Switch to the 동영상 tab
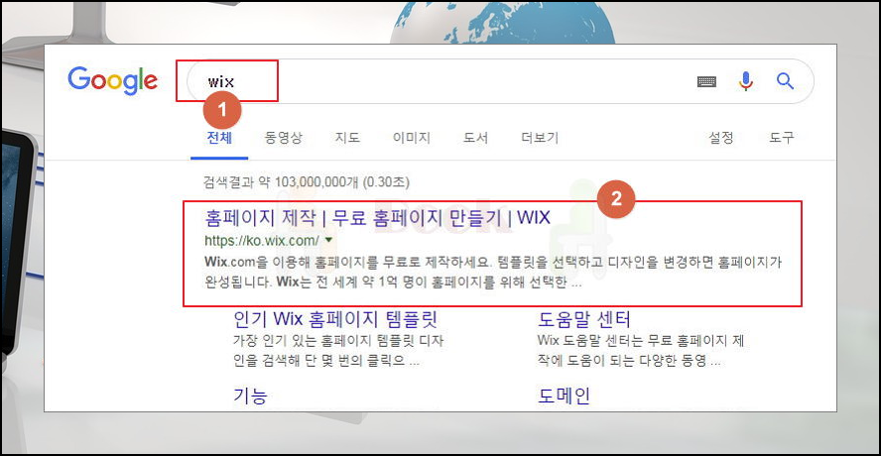This screenshot has height=456, width=881. tap(283, 138)
